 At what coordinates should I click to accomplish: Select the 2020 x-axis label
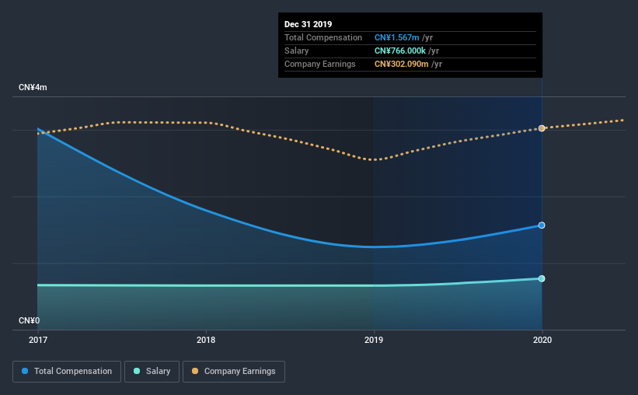click(x=542, y=340)
